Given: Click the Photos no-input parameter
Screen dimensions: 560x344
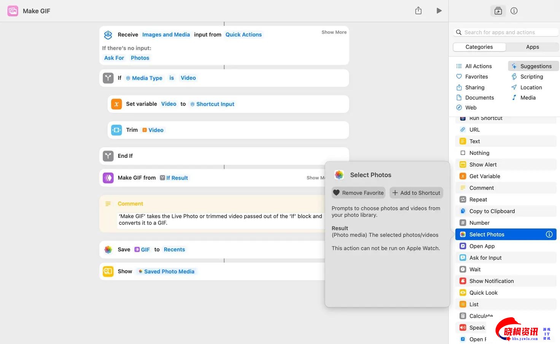Looking at the screenshot, I should click(140, 58).
